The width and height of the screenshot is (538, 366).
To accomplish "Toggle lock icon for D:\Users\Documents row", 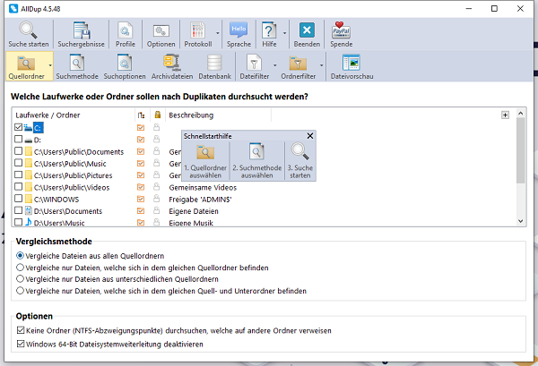I will (156, 210).
